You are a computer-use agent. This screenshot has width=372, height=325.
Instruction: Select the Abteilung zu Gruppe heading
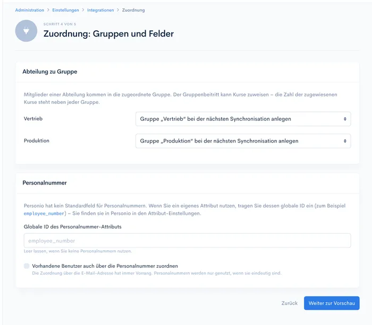(50, 72)
